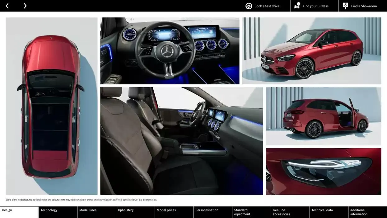Click the next page arrow icon

[25, 6]
